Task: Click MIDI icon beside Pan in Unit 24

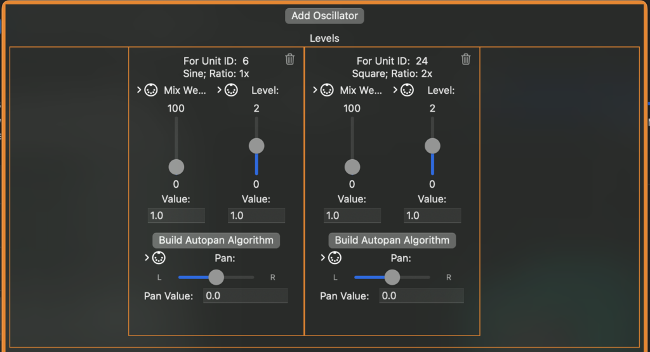Action: tap(335, 257)
